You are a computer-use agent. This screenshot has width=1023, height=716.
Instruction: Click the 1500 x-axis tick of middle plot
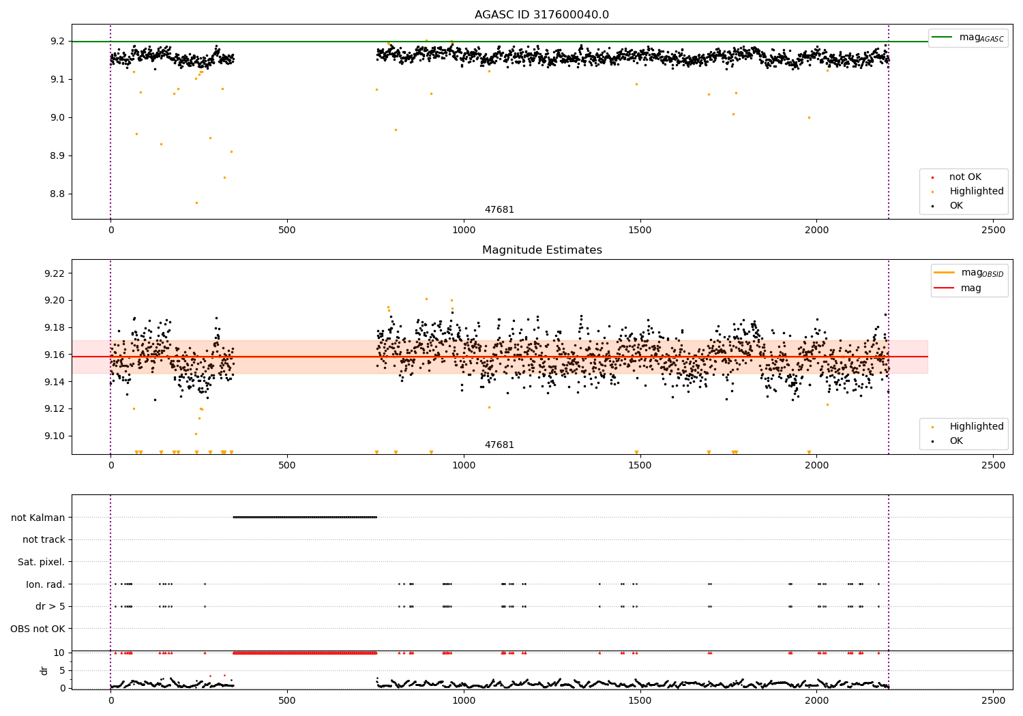click(640, 465)
